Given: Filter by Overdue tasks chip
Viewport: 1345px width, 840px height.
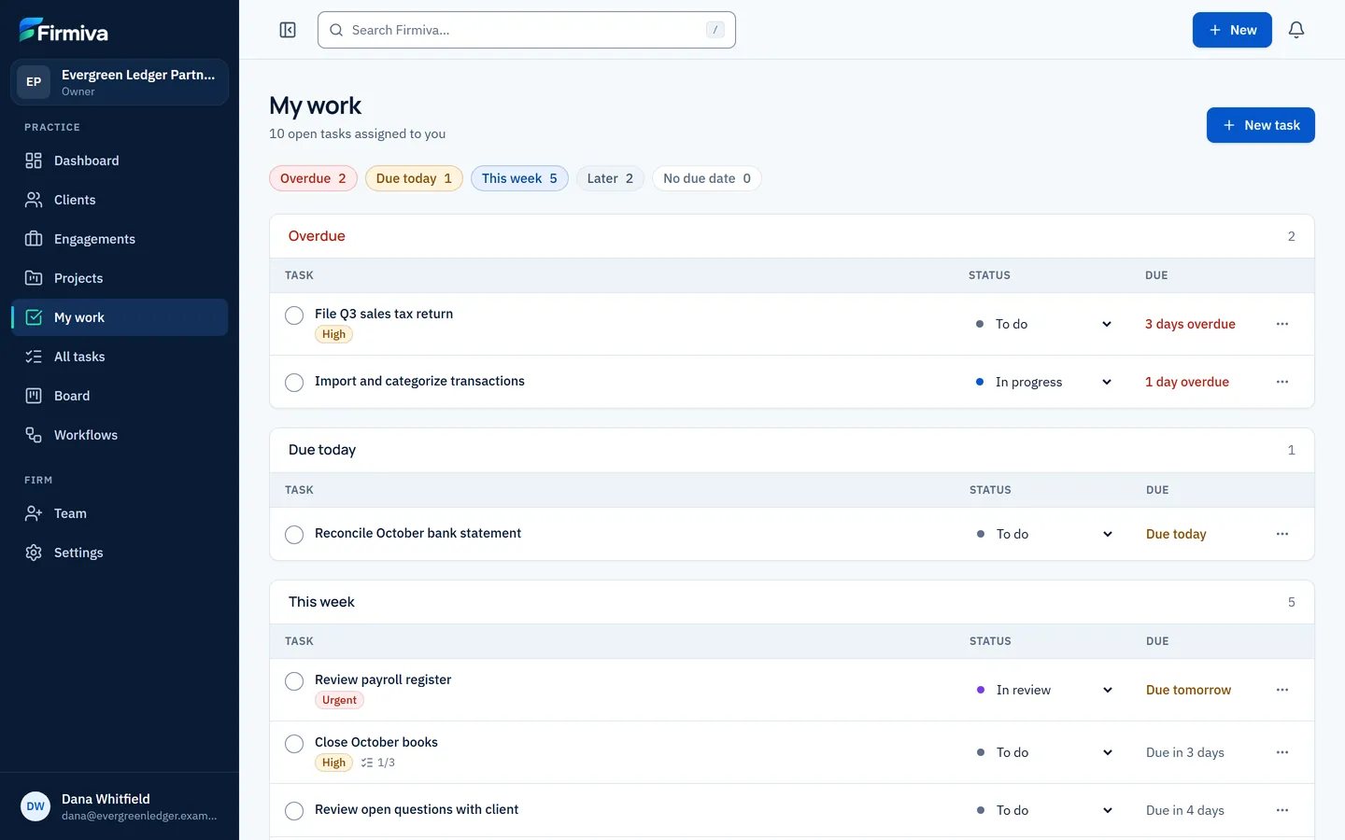Looking at the screenshot, I should (313, 178).
